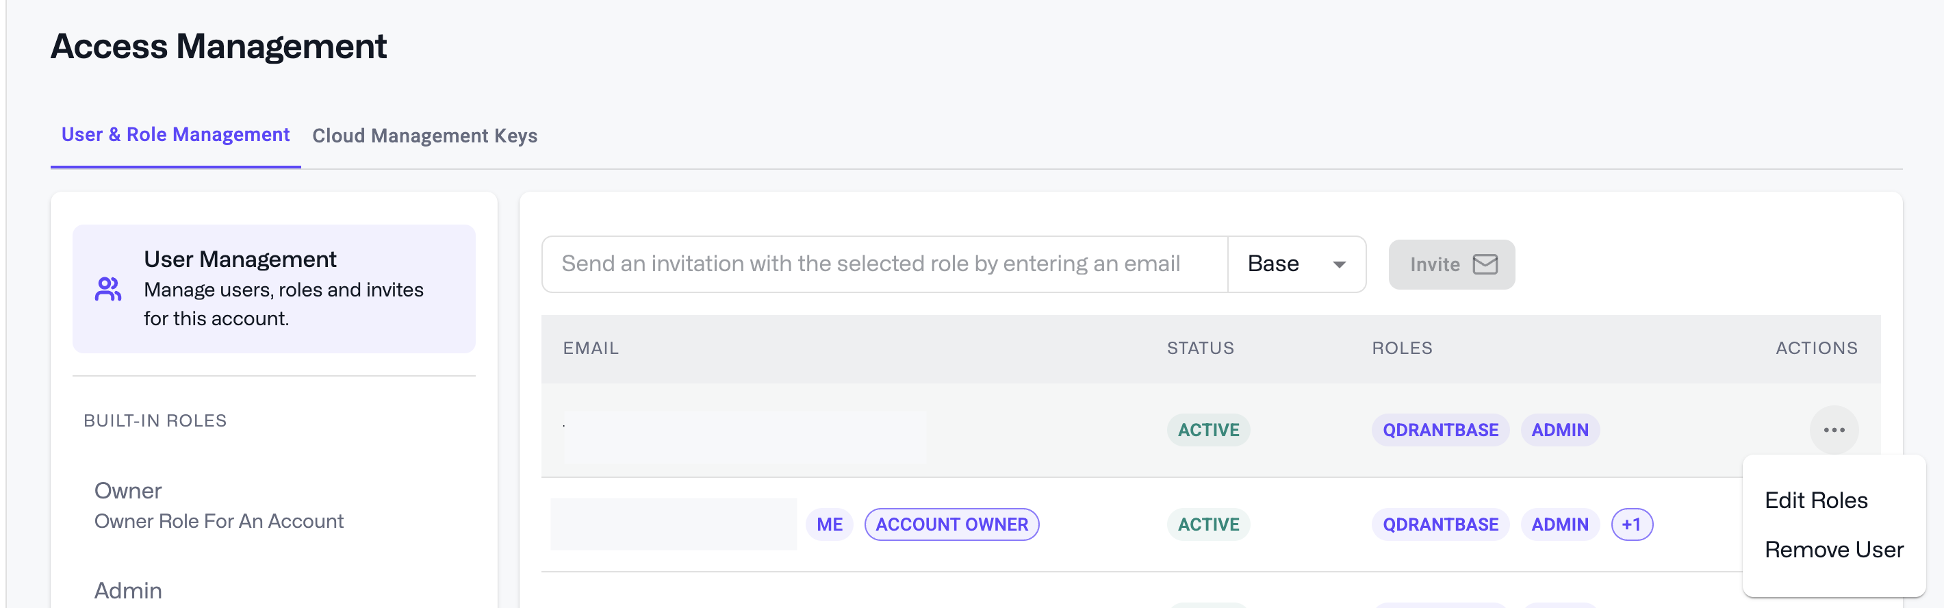Open the three-dots actions menu

(1833, 430)
